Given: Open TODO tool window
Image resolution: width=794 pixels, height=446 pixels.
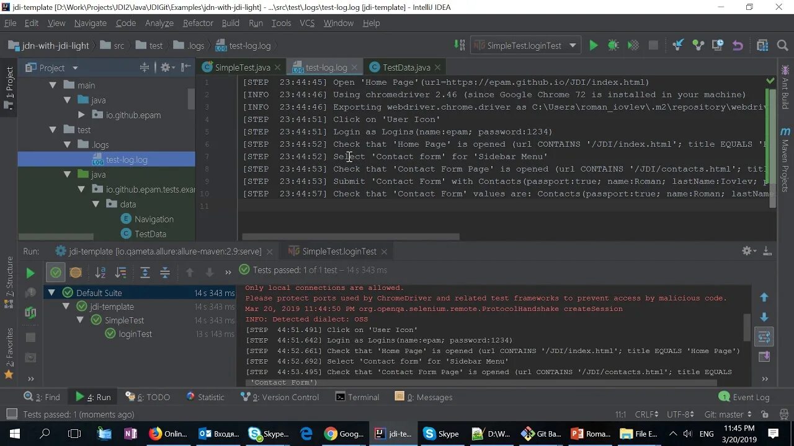Looking at the screenshot, I should tap(148, 397).
